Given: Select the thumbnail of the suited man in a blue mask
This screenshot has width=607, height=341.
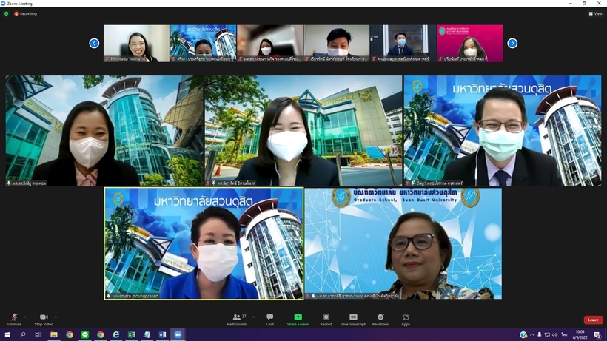Looking at the screenshot, I should [x=403, y=44].
